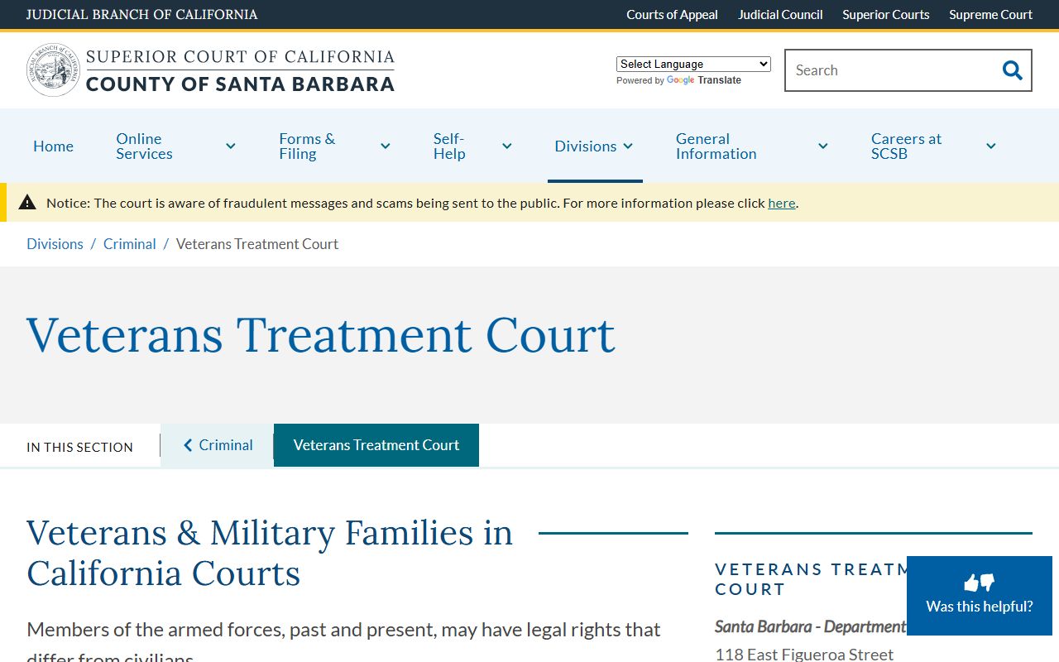Expand the Divisions menu chevron
Image resolution: width=1059 pixels, height=662 pixels.
coord(628,146)
